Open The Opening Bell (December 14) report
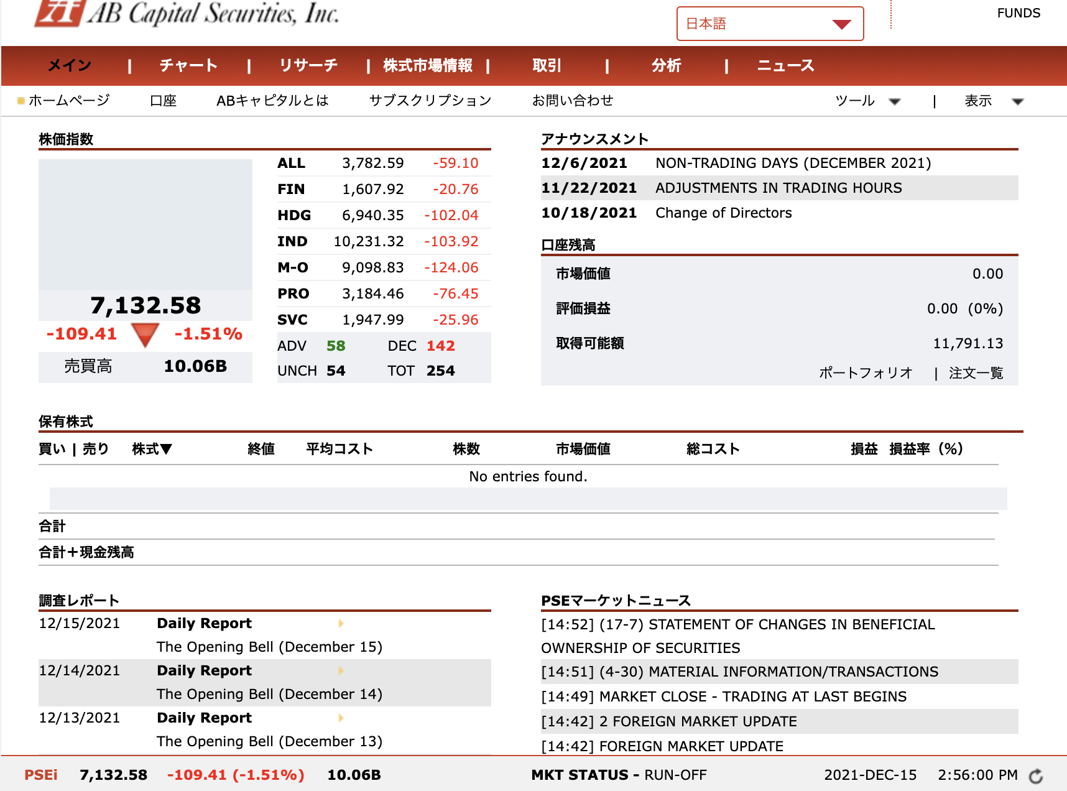 [269, 694]
